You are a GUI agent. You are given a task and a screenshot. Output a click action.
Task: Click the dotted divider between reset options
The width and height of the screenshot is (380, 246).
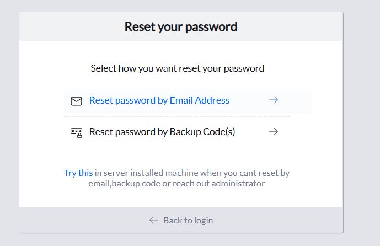[x=176, y=117]
